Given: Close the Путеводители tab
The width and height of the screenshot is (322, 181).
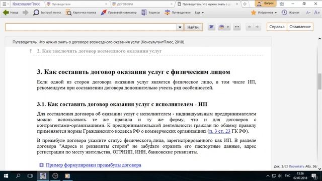Looking at the screenshot, I should pyautogui.click(x=106, y=4).
